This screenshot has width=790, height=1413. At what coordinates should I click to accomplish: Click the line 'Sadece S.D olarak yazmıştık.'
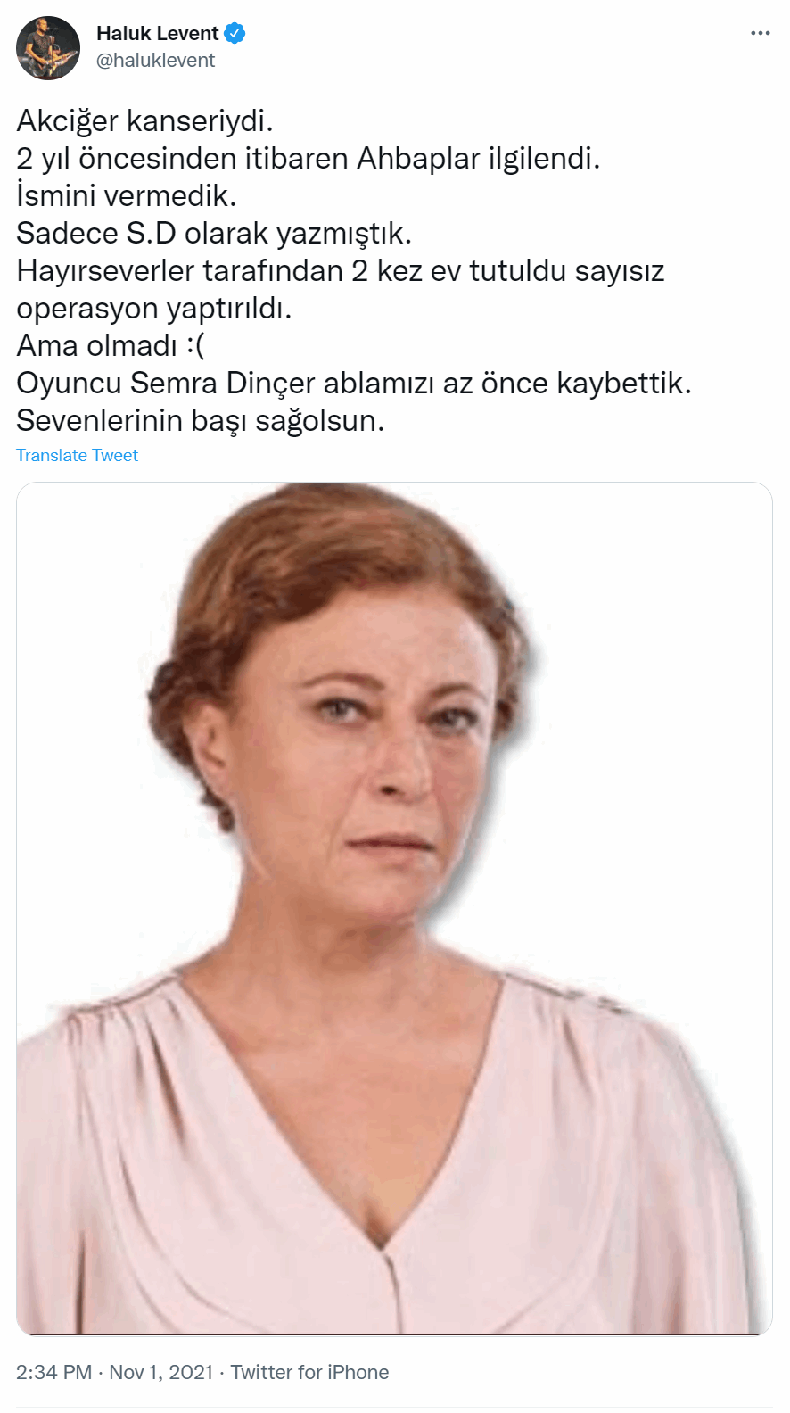pyautogui.click(x=214, y=234)
